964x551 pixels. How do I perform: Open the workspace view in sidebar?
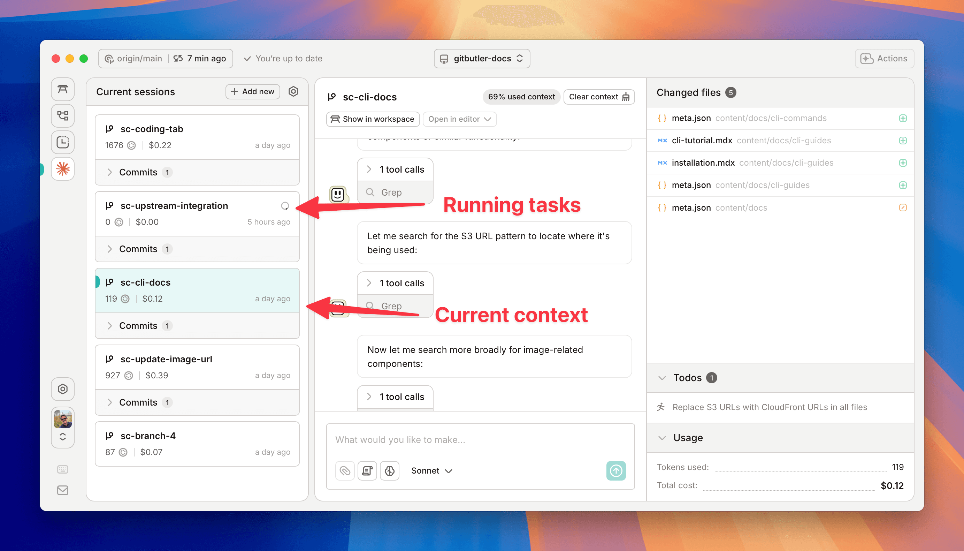click(x=62, y=89)
